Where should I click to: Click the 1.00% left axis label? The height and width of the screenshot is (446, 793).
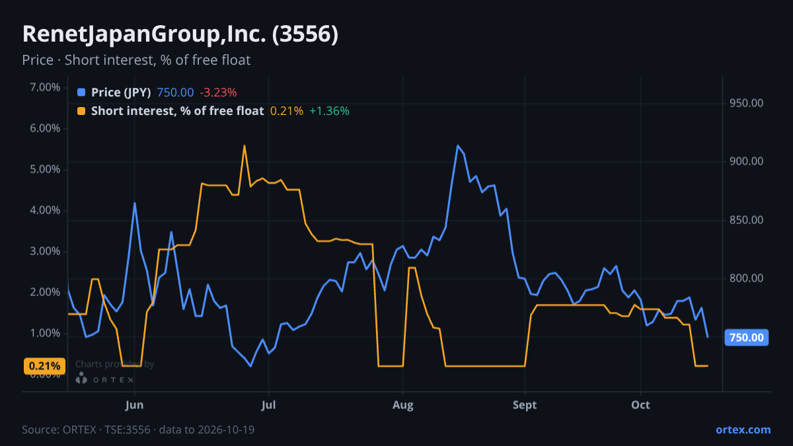45,333
